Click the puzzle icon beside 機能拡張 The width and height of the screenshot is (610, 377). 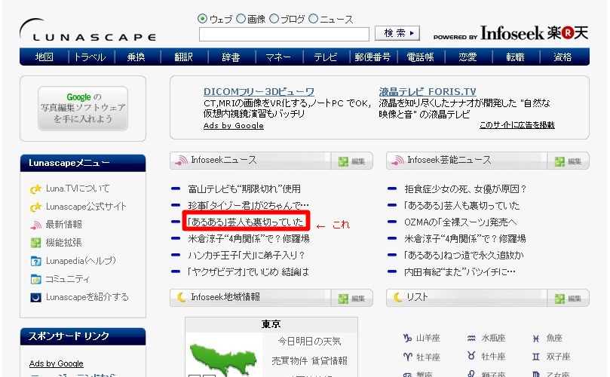pyautogui.click(x=35, y=243)
